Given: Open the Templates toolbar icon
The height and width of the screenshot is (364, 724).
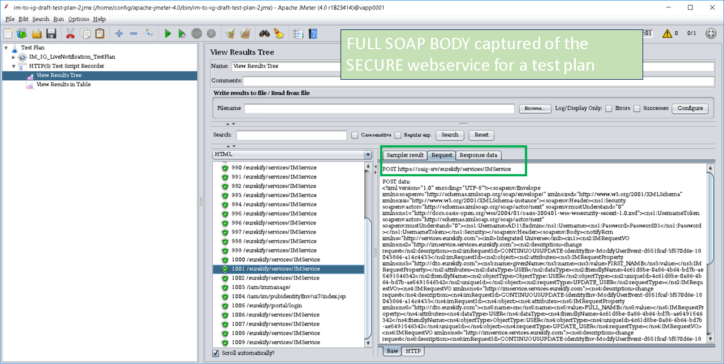Looking at the screenshot, I should point(22,34).
